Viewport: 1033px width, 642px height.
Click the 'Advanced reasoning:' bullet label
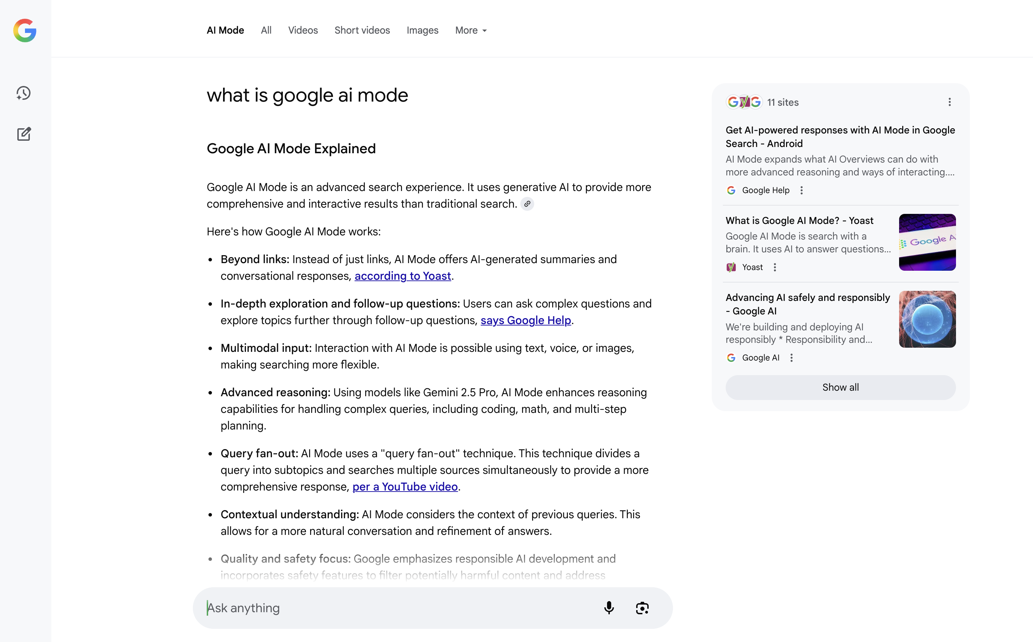(x=275, y=392)
